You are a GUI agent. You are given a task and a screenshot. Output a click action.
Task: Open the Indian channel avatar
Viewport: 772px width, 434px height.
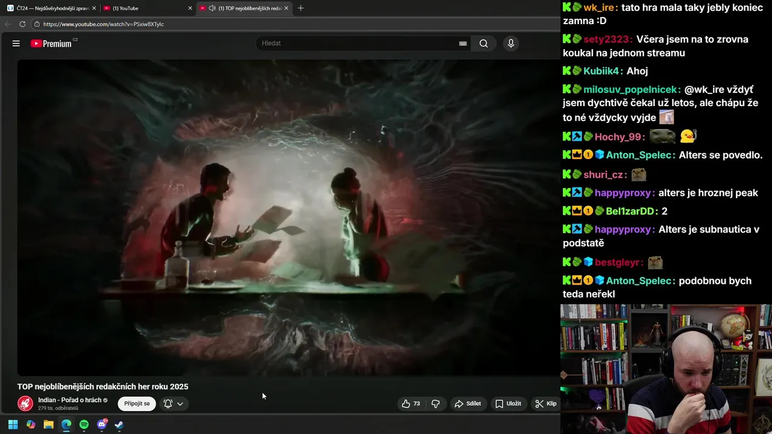pos(25,403)
